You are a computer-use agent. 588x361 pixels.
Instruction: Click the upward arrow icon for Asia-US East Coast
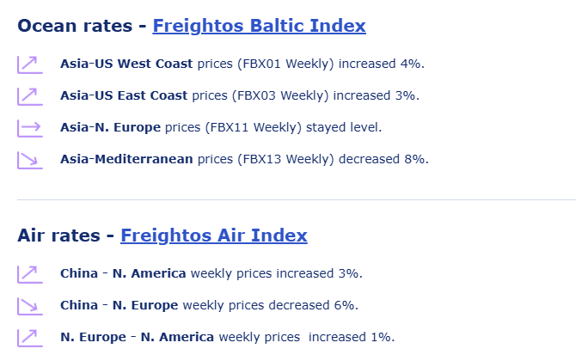pos(29,96)
